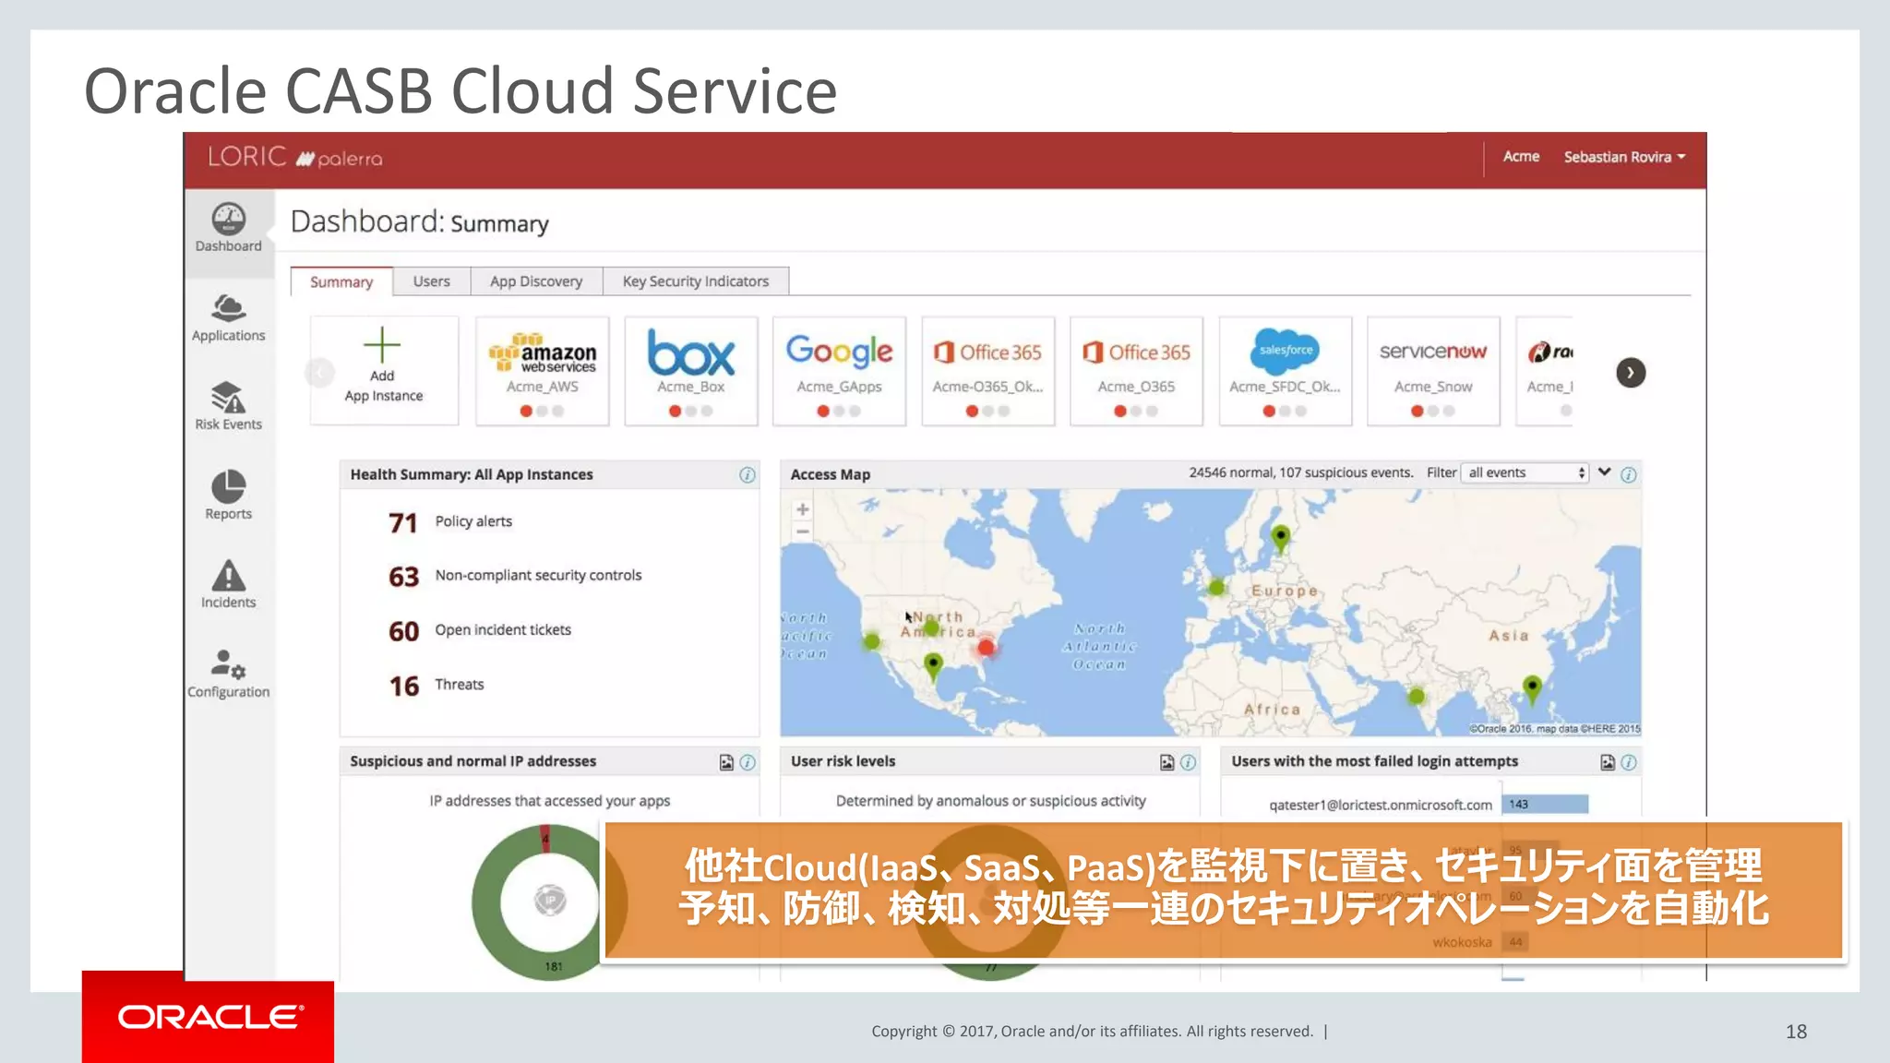Viewport: 1890px width, 1063px height.
Task: Open the 71 Policy alerts entry
Action: 450,522
